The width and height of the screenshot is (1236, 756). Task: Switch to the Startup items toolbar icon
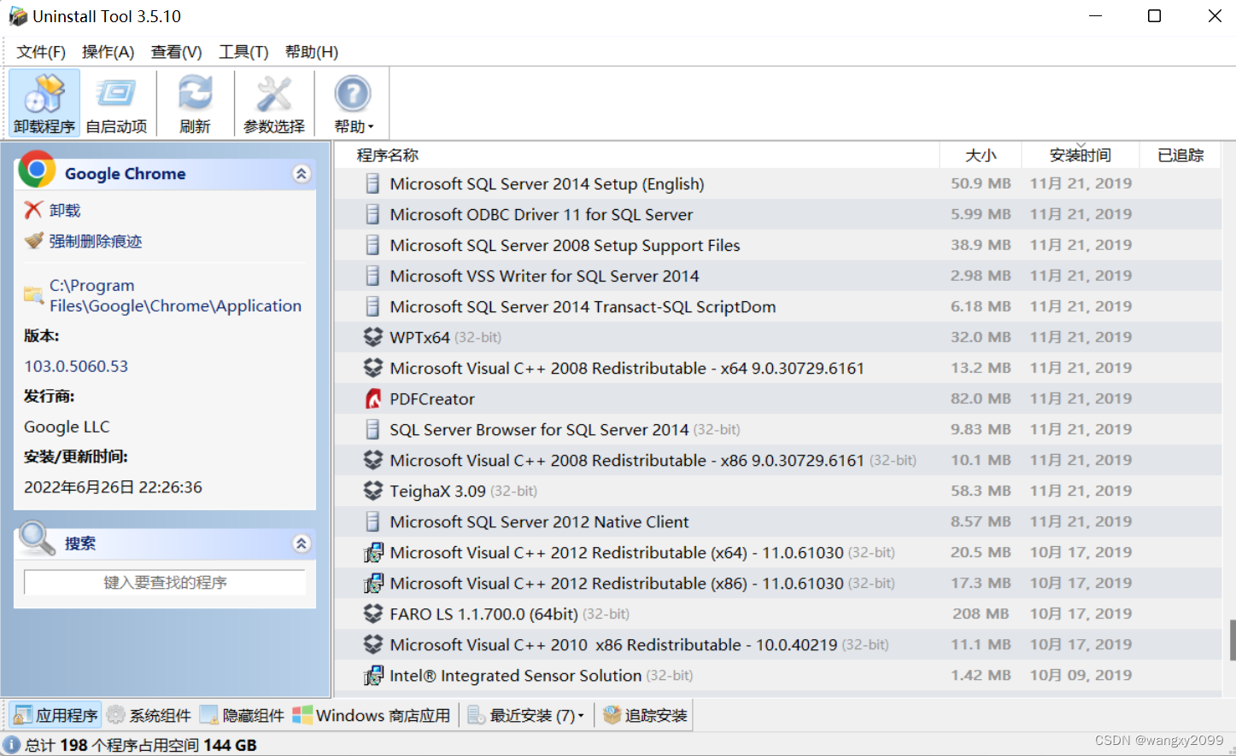coord(116,102)
